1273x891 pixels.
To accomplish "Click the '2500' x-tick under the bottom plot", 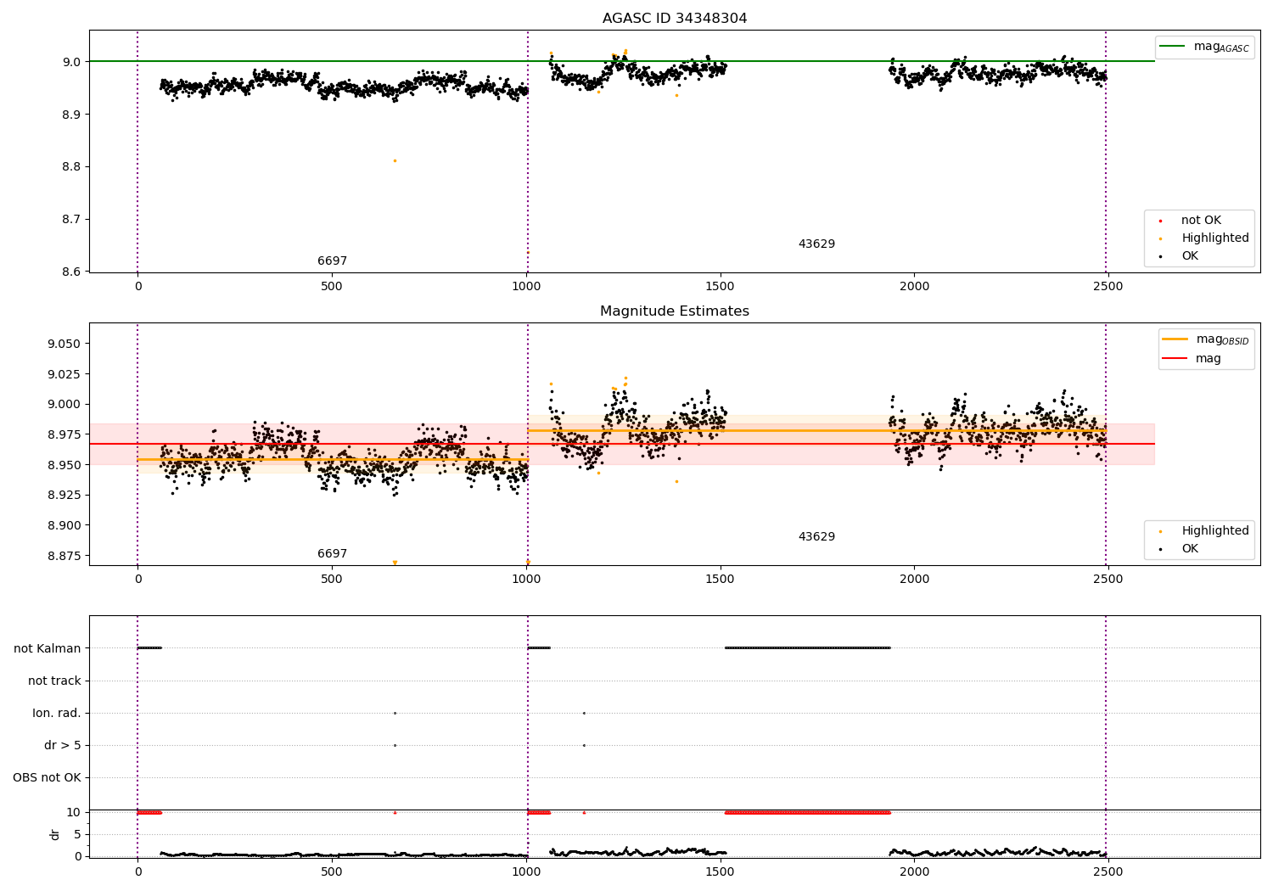I will [x=1108, y=871].
